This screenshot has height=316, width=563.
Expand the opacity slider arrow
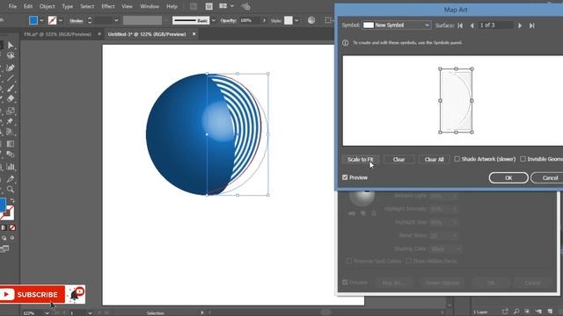click(x=264, y=20)
